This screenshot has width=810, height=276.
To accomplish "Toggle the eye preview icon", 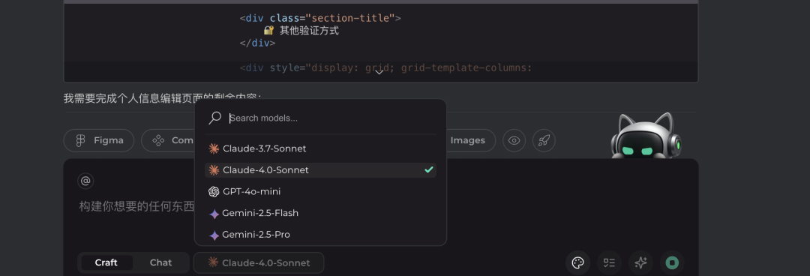I will coord(514,140).
